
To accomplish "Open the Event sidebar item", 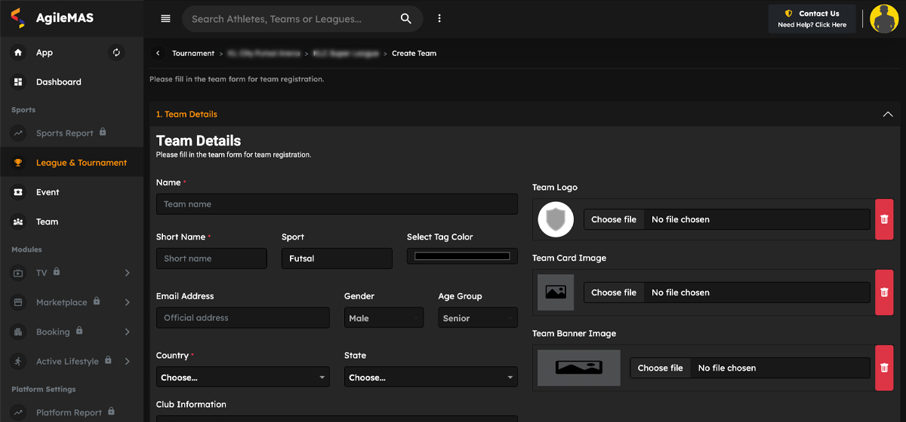I will tap(47, 192).
